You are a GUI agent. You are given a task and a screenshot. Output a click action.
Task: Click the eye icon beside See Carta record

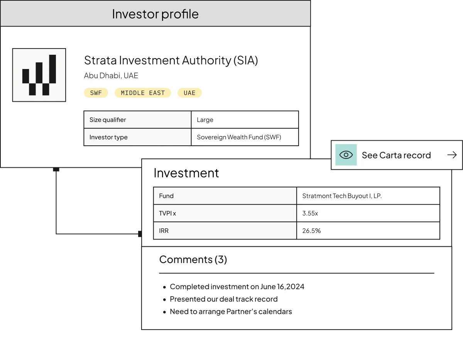pyautogui.click(x=346, y=155)
